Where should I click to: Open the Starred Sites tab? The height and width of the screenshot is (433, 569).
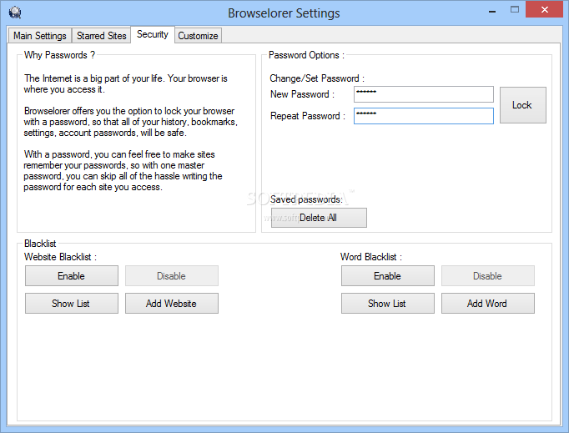101,36
